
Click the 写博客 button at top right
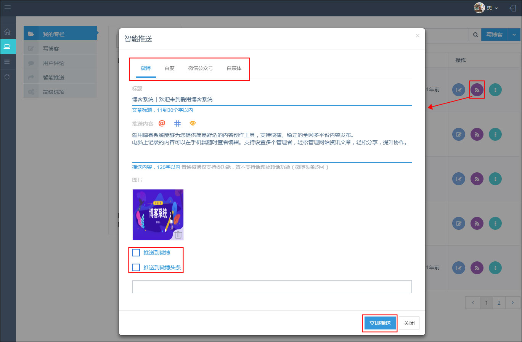(495, 35)
